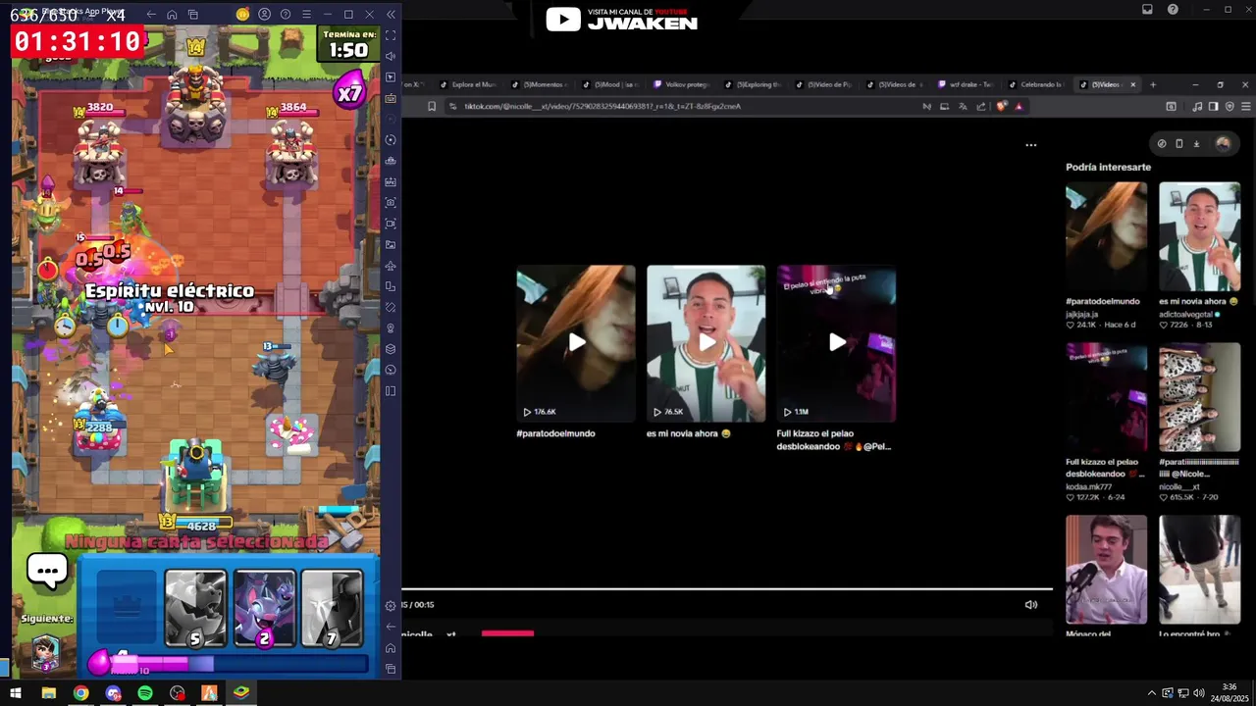The height and width of the screenshot is (706, 1256).
Task: Open sidebar 'es mi novia ahora' thumbnail
Action: coord(1199,237)
